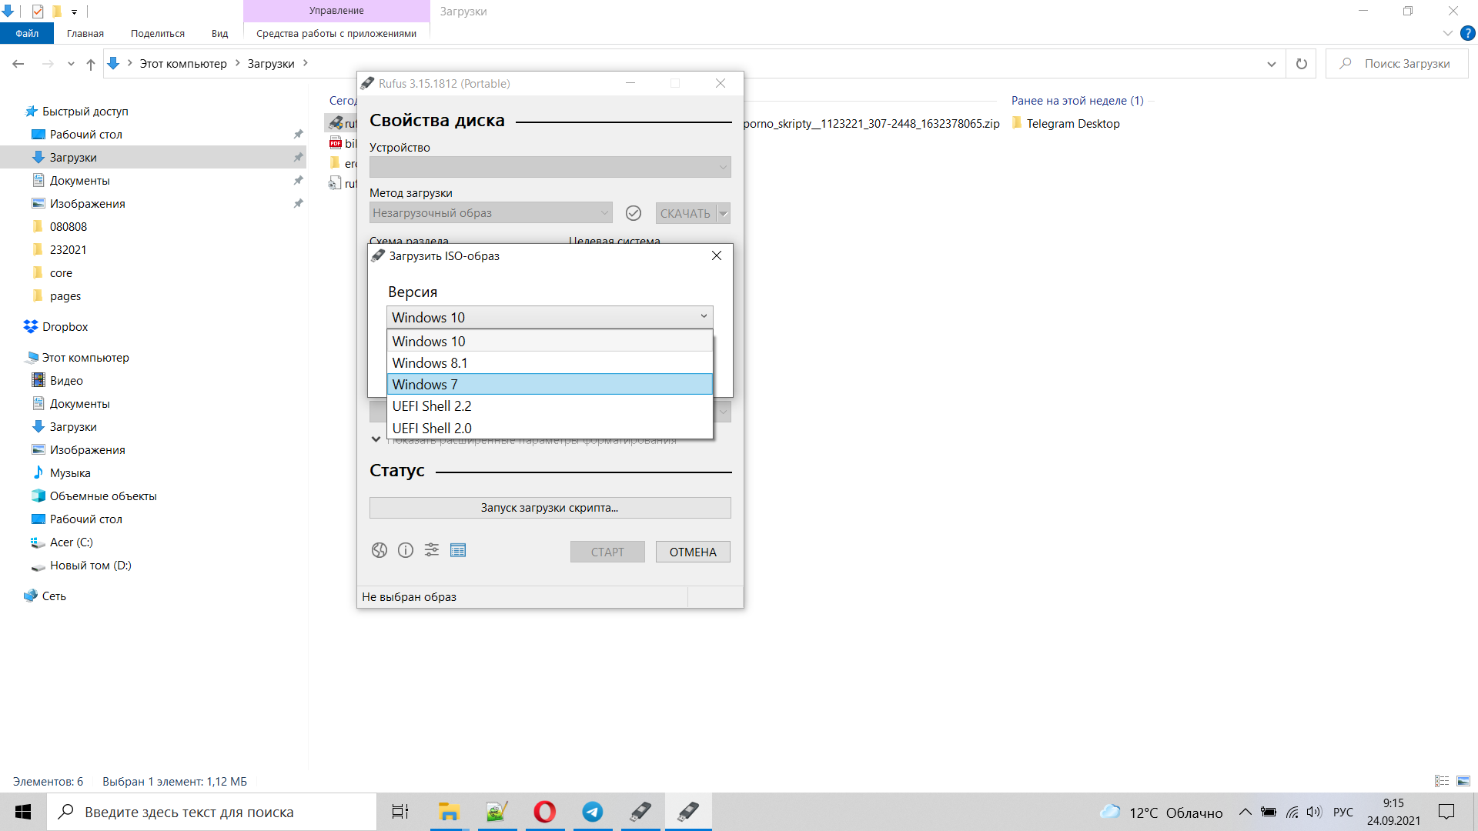Click the Rufus information icon

pyautogui.click(x=406, y=550)
